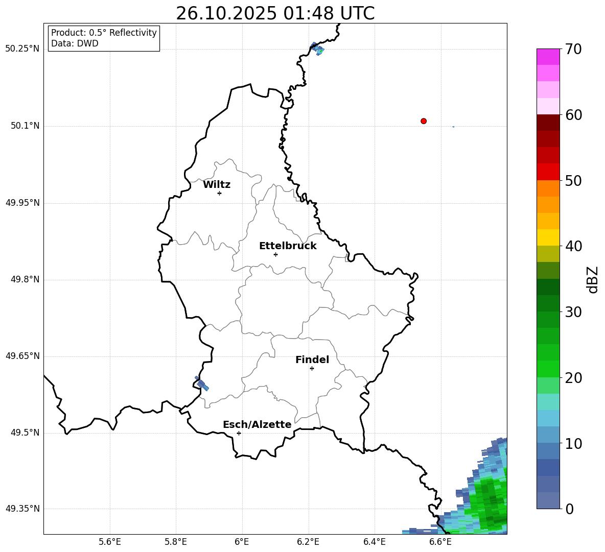Select the Findel label
The height and width of the screenshot is (552, 605).
pos(312,359)
